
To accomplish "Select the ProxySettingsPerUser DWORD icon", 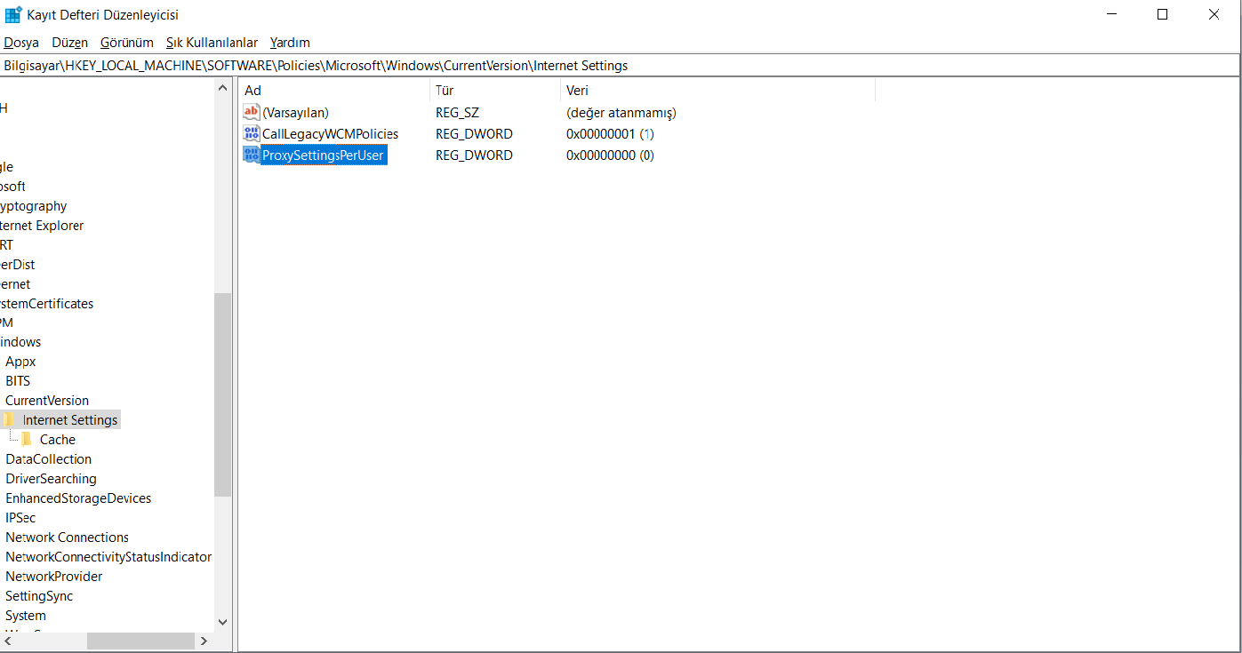I will [x=251, y=155].
